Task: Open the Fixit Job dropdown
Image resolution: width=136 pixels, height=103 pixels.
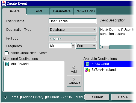Action: coord(73,38)
